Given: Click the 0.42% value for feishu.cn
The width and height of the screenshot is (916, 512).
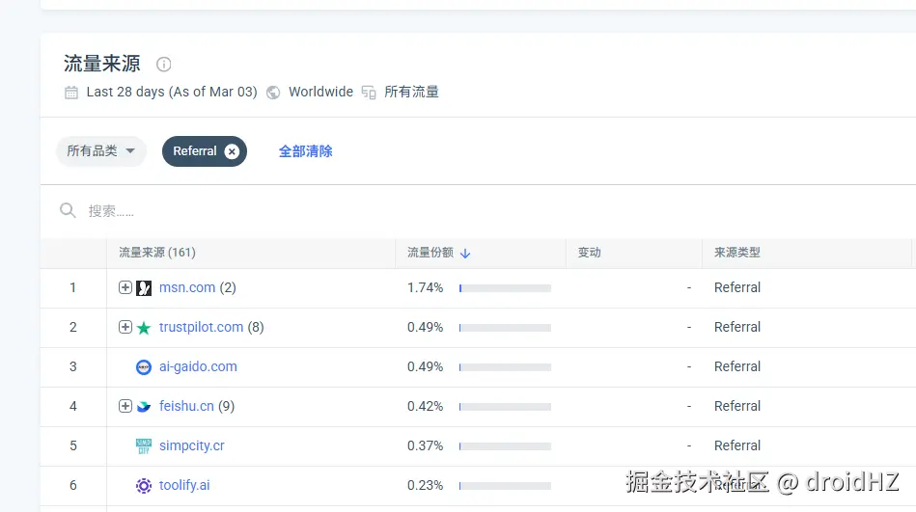Looking at the screenshot, I should click(x=426, y=406).
